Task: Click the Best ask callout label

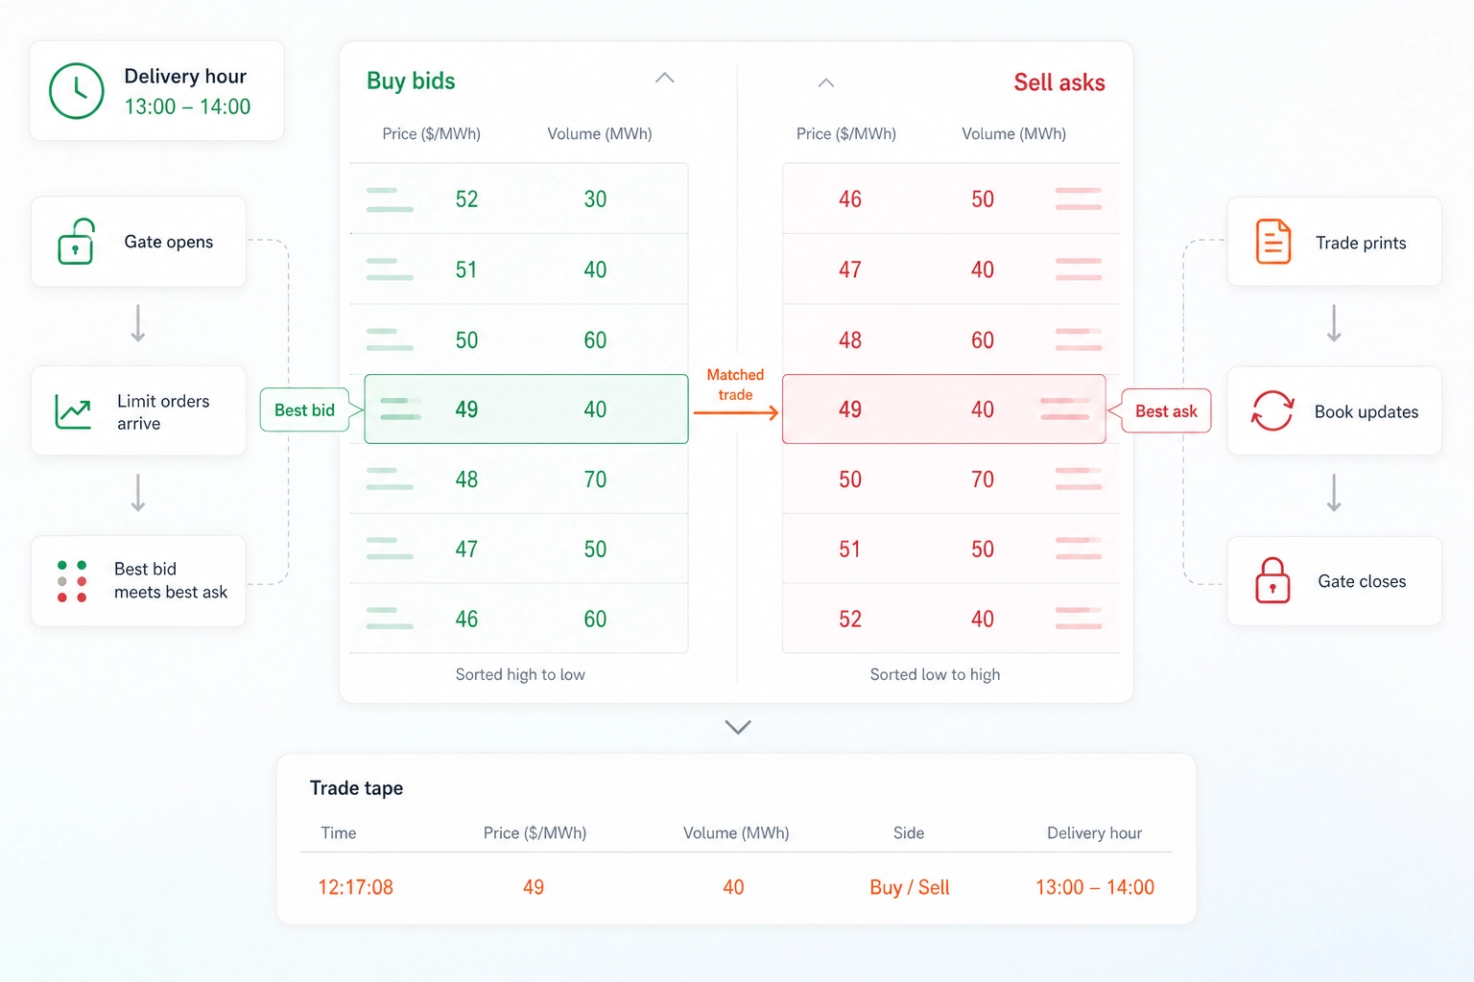Action: click(x=1165, y=410)
